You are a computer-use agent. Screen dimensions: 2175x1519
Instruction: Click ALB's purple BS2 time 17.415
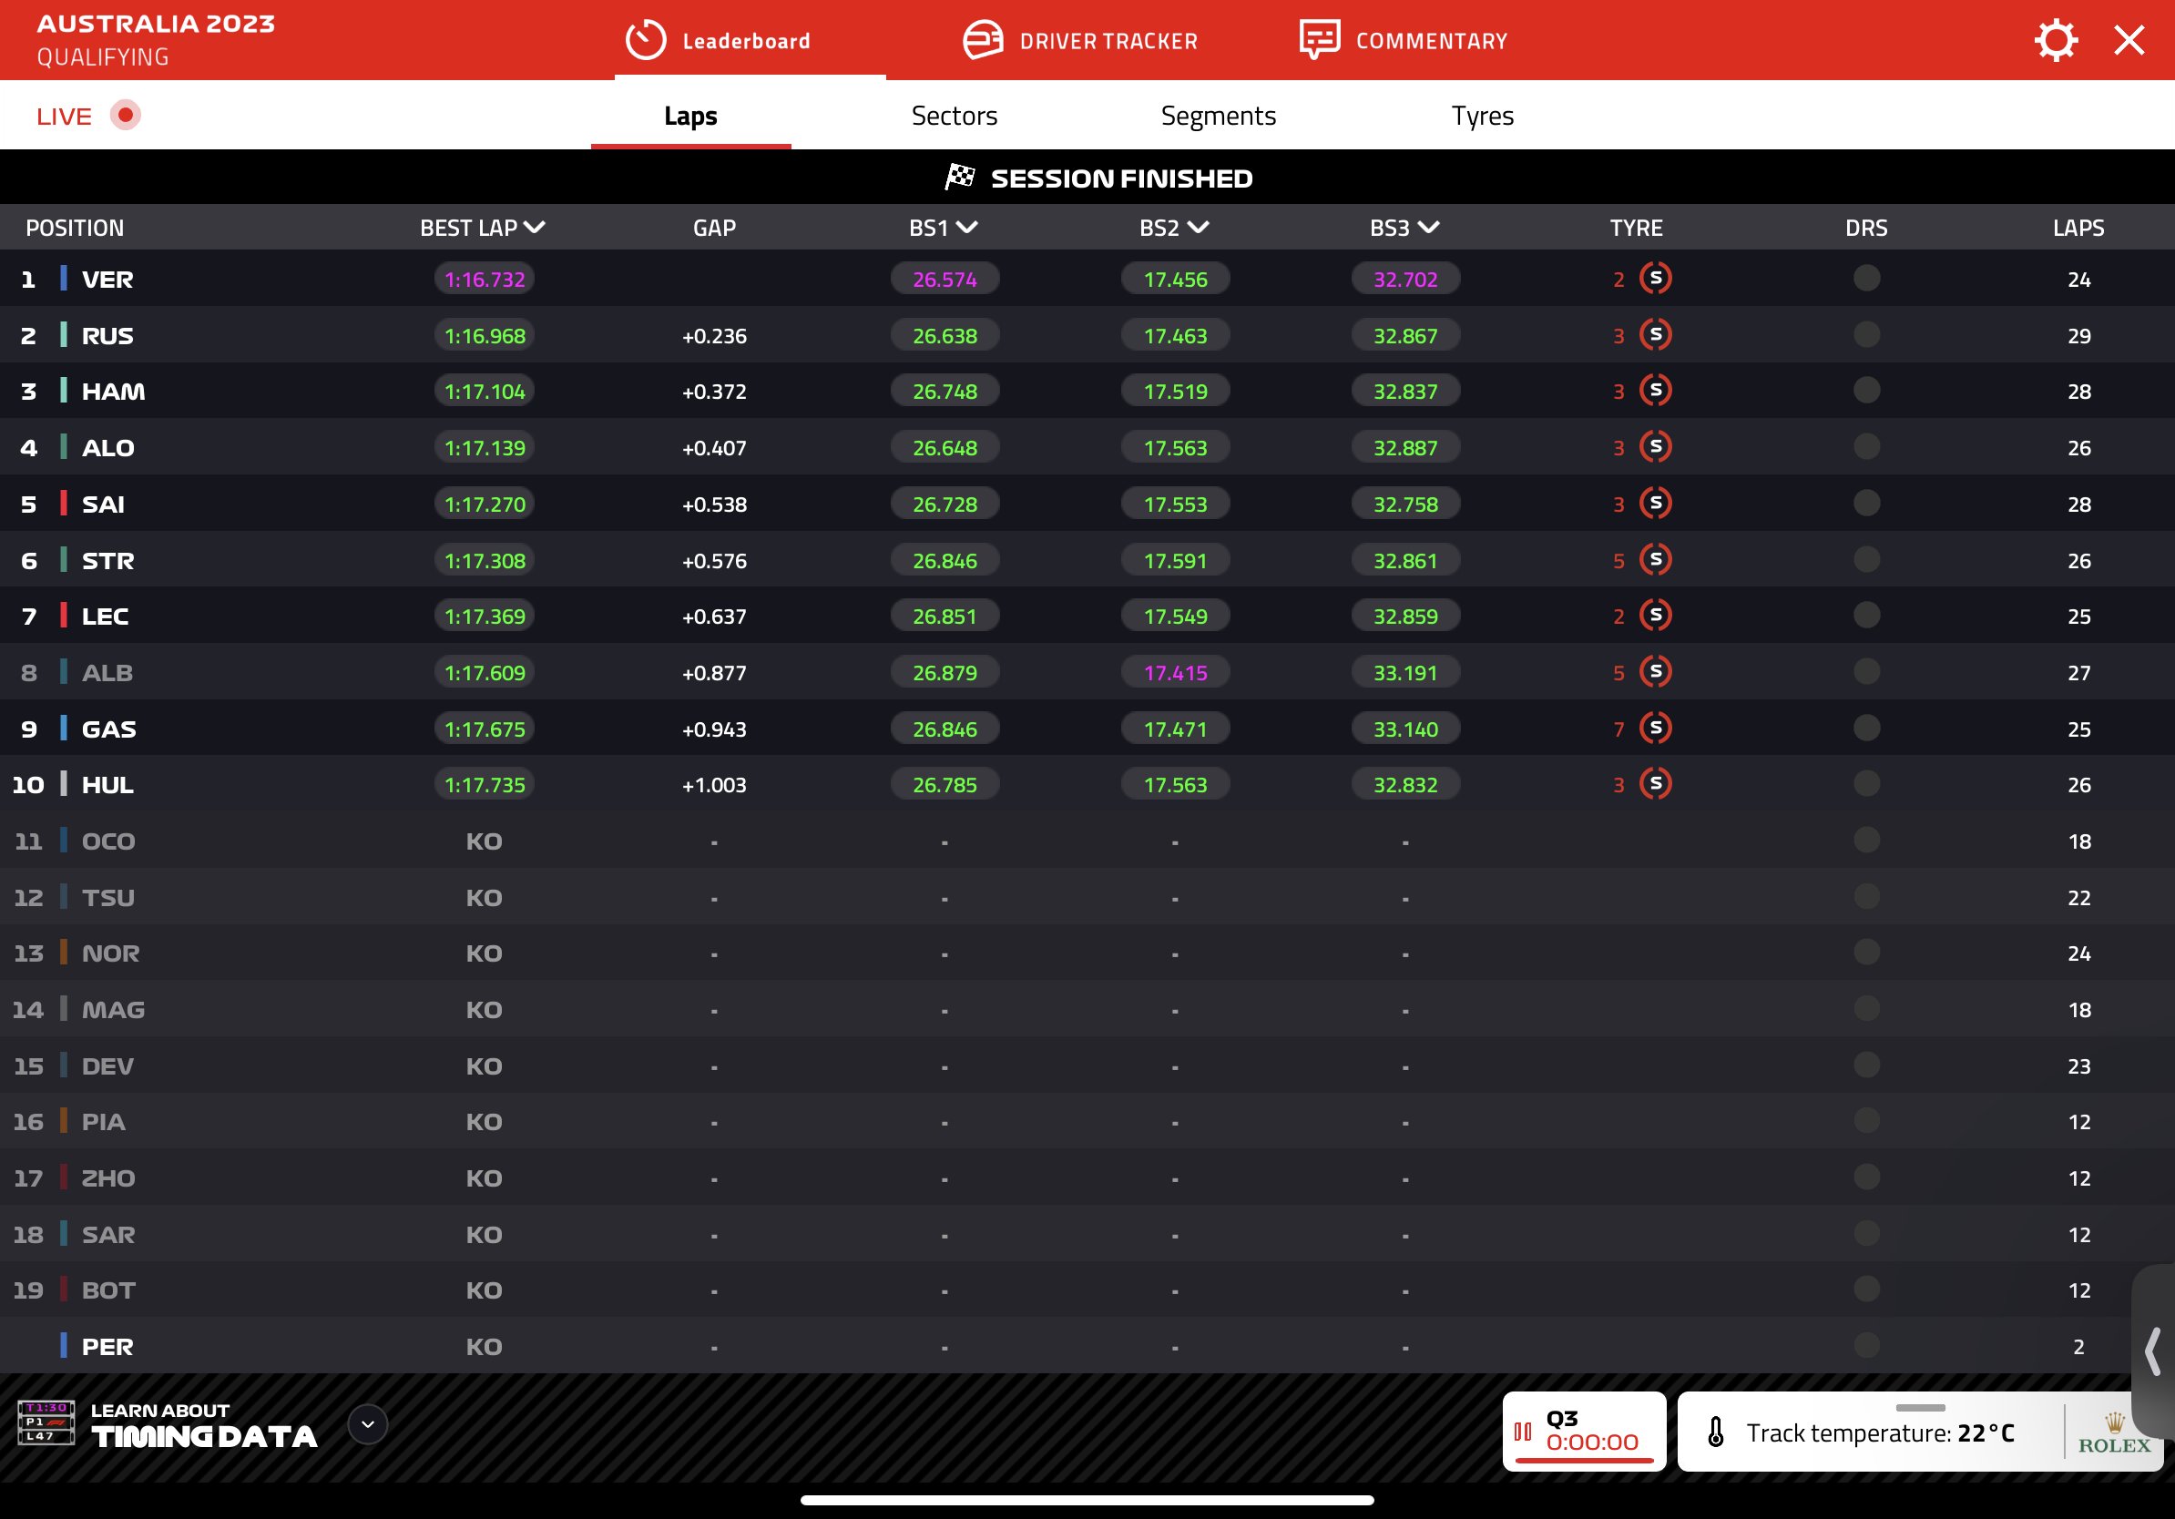click(x=1175, y=672)
